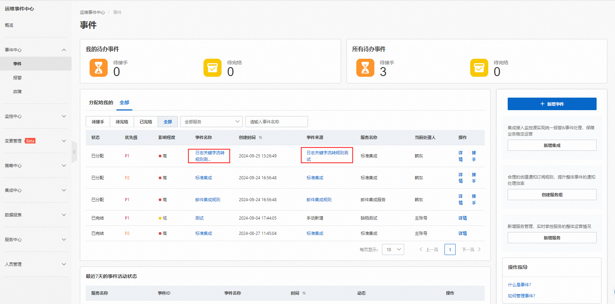Image resolution: width=615 pixels, height=304 pixels.
Task: Filter by 待接手 status
Action: click(x=98, y=122)
